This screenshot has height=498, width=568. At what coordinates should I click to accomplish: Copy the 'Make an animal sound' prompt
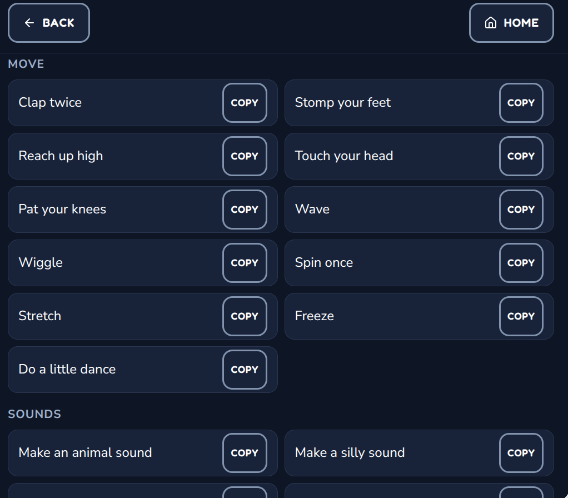[245, 453]
